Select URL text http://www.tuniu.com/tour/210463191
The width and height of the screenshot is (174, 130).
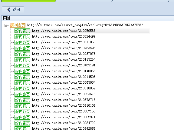[64, 65]
